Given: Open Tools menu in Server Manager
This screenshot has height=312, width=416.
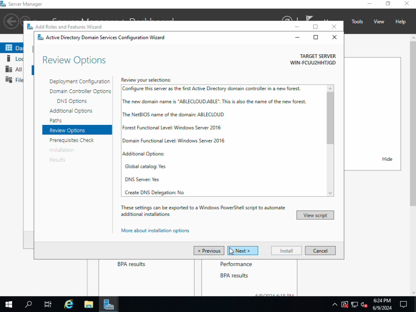Looking at the screenshot, I should (357, 22).
